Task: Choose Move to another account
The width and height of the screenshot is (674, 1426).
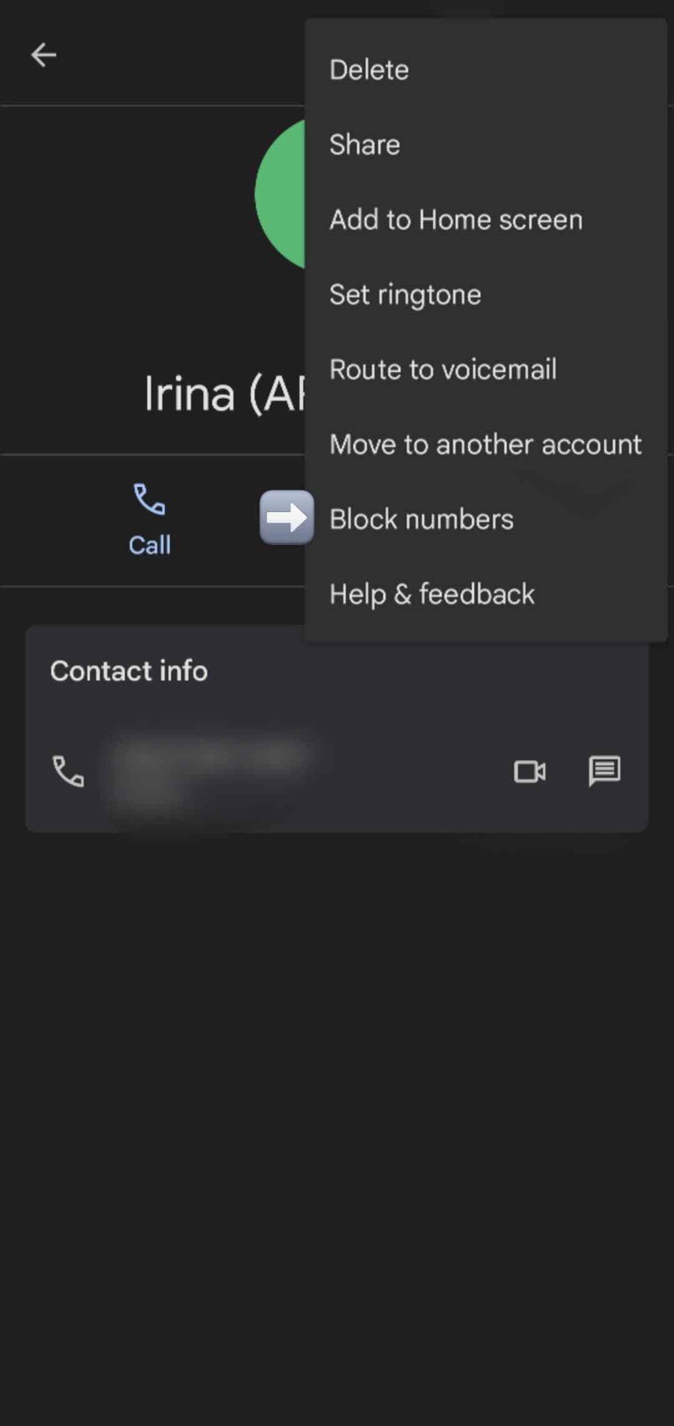Action: 485,445
